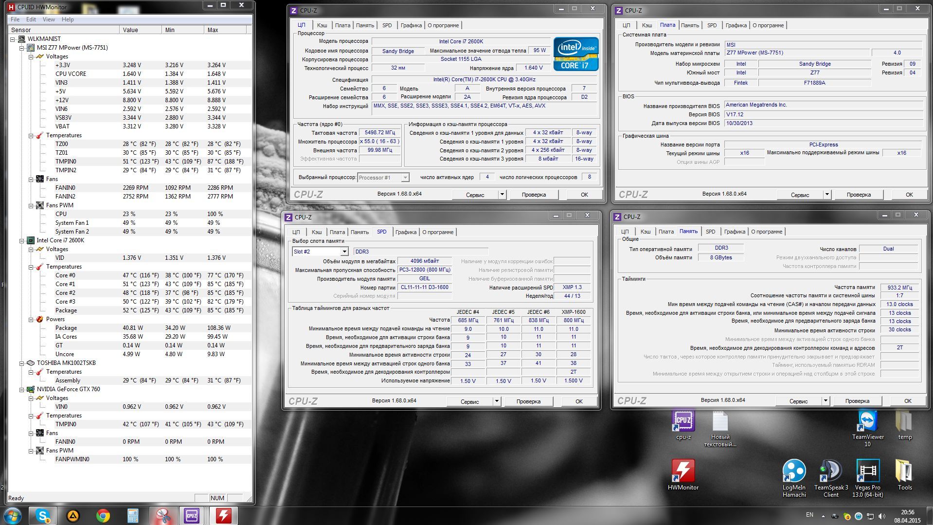Click the Windows Start button
This screenshot has height=525, width=933.
click(x=13, y=516)
